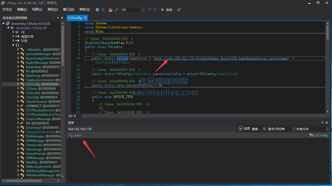Switch to the CGConfig tab

click(x=75, y=18)
